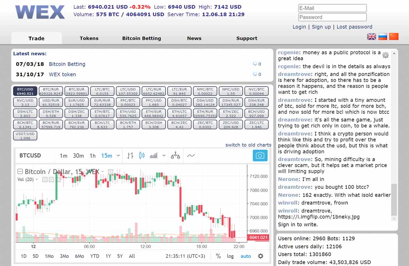409x266 pixels.
Task: Open dreamtrove's profile from 'you bought 100 btcc?' message
Action: [x=294, y=187]
